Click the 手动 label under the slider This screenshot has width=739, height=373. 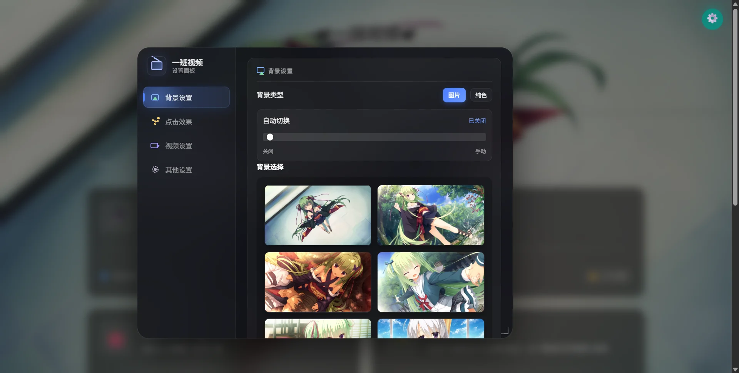tap(481, 151)
